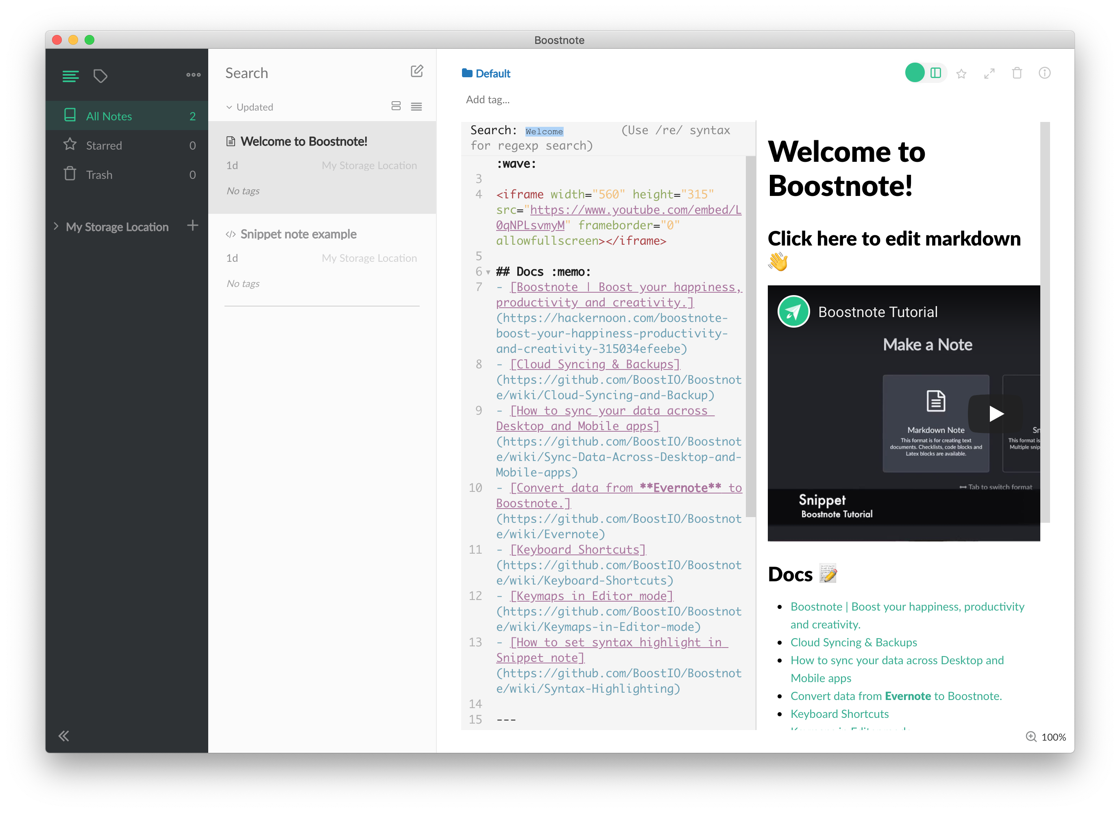Open the Updated sort dropdown
The height and width of the screenshot is (813, 1120).
tap(249, 107)
